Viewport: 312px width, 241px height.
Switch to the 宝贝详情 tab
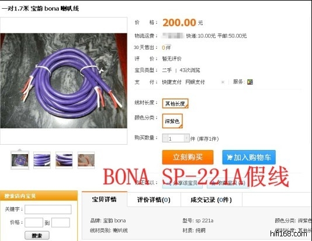[x=104, y=200]
